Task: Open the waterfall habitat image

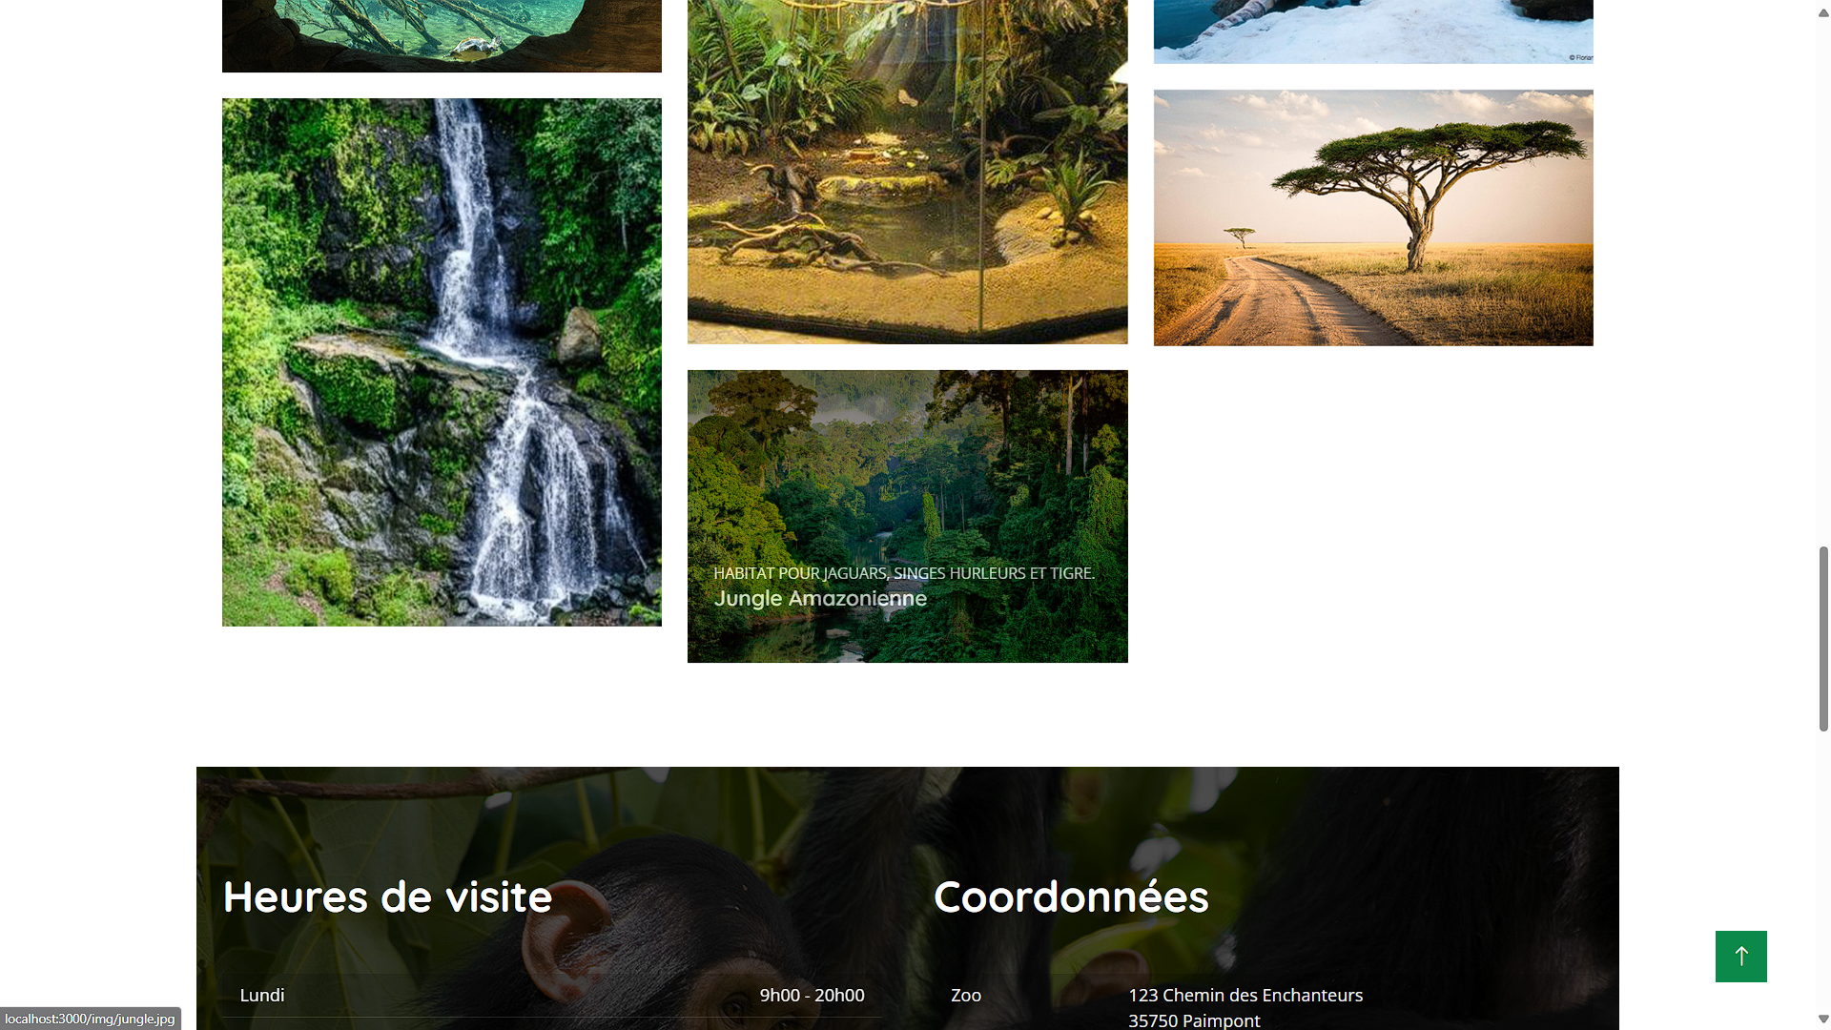Action: tap(442, 362)
